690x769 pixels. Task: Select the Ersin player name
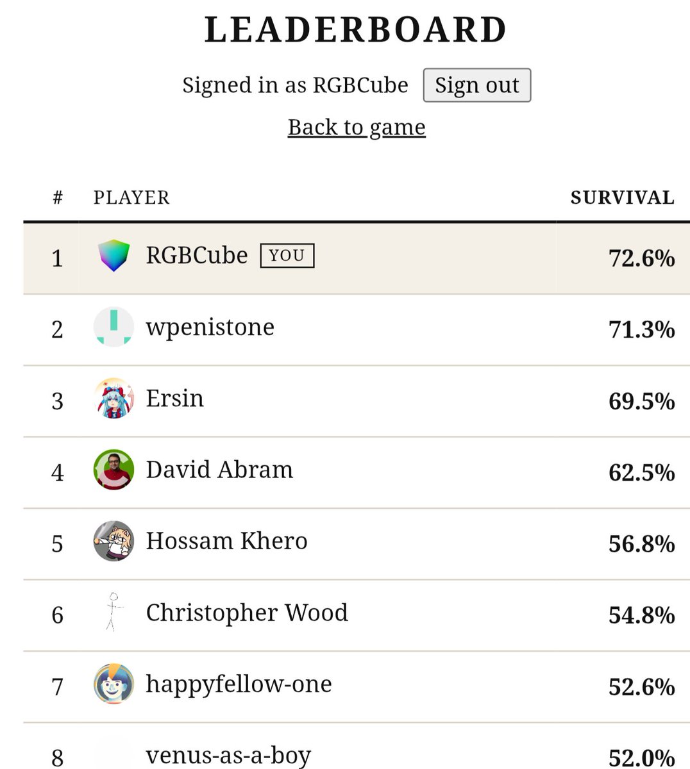click(x=174, y=398)
